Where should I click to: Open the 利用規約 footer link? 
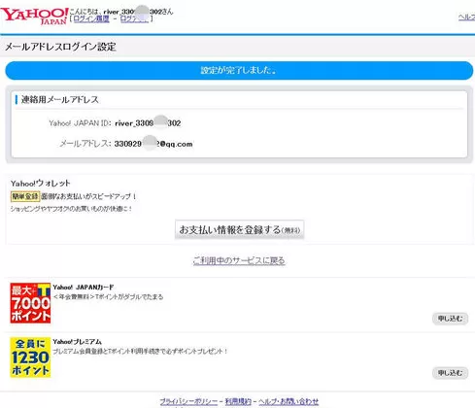click(x=238, y=401)
